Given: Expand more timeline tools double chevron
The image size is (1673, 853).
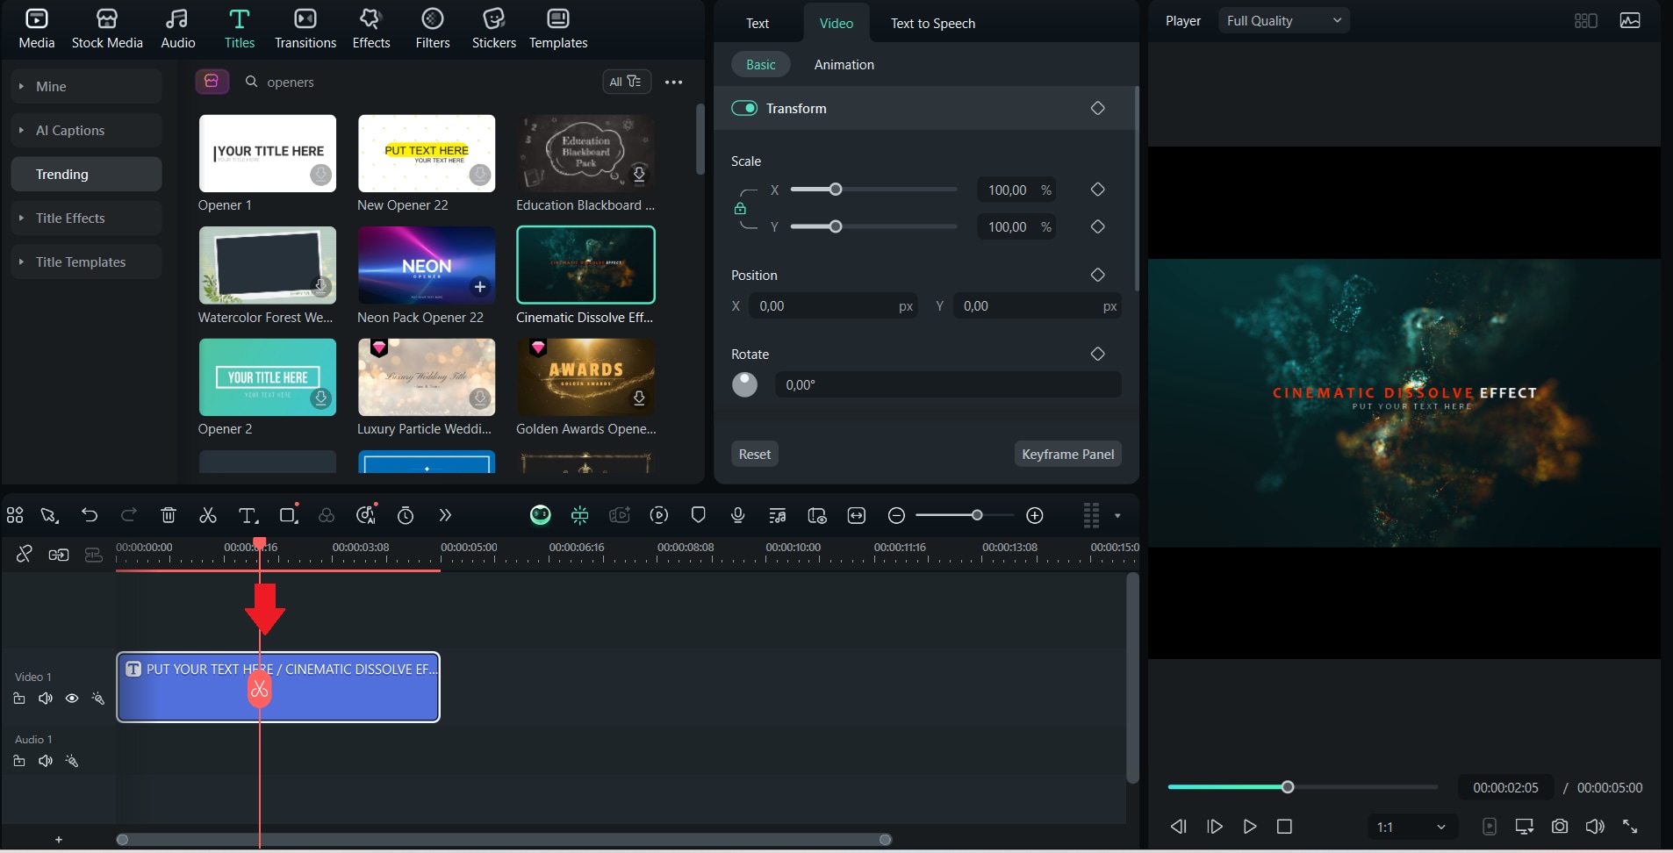Looking at the screenshot, I should 445,516.
